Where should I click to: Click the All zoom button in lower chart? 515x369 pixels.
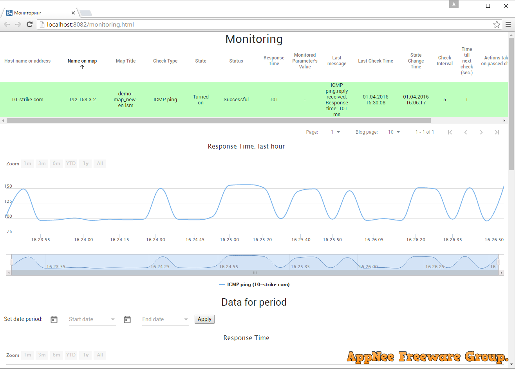pos(100,355)
